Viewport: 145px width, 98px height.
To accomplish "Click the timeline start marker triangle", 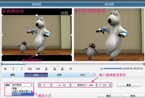I will [2, 64].
